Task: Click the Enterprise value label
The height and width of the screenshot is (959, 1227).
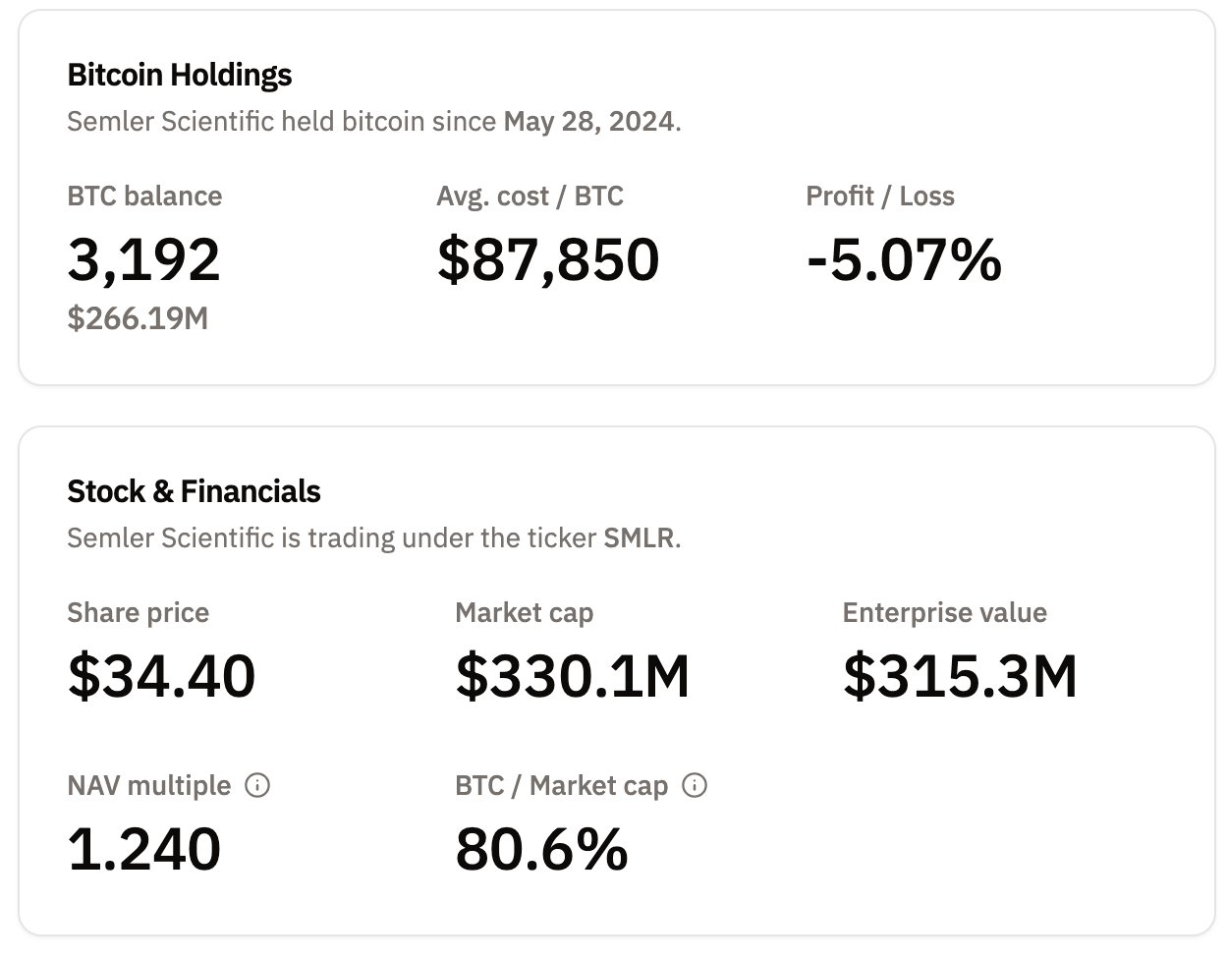Action: (944, 613)
